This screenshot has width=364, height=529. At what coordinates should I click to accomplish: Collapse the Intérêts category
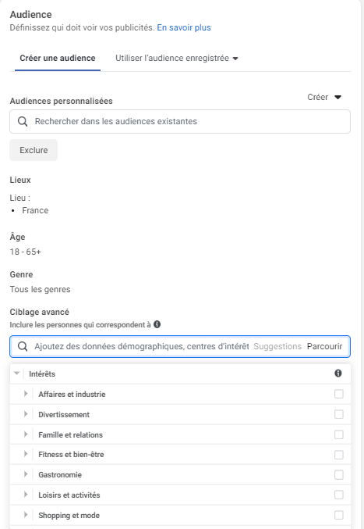click(x=16, y=374)
